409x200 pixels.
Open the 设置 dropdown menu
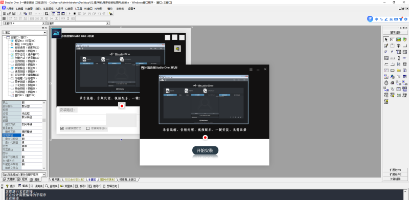(131, 9)
